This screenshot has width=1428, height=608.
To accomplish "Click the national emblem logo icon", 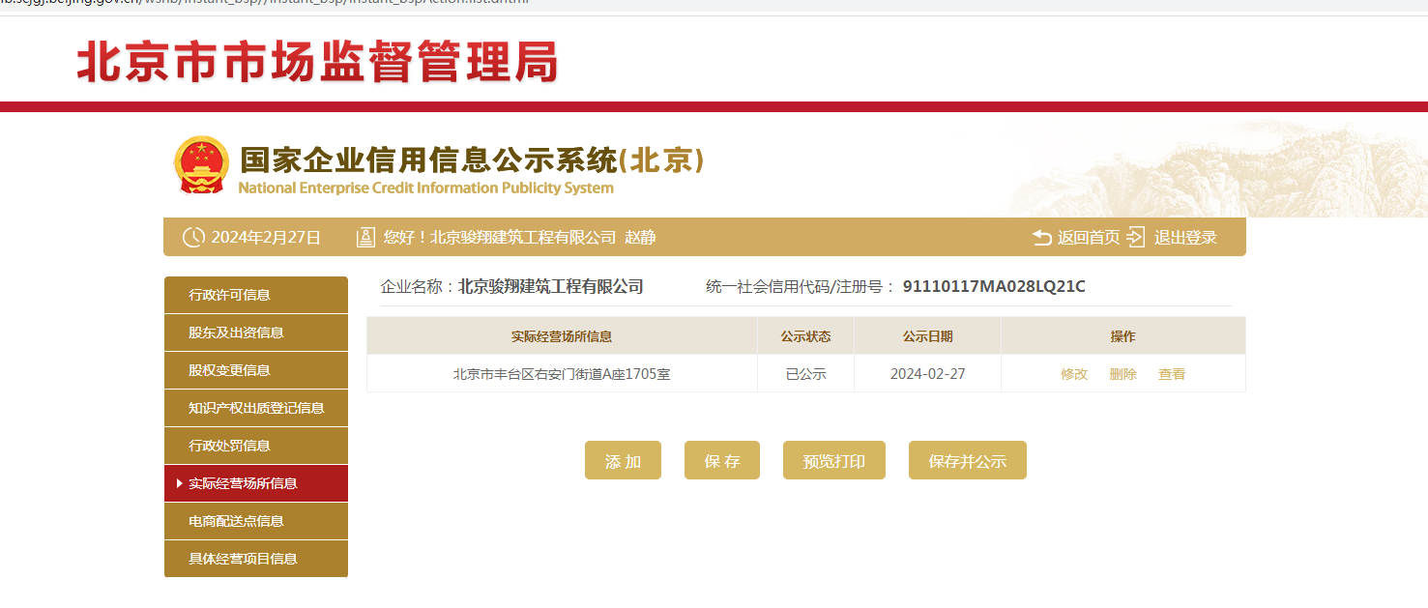I will click(x=201, y=165).
